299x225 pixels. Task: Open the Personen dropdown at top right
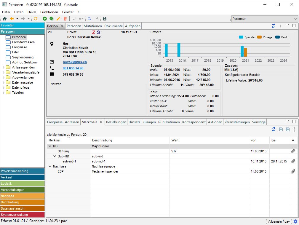point(295,19)
